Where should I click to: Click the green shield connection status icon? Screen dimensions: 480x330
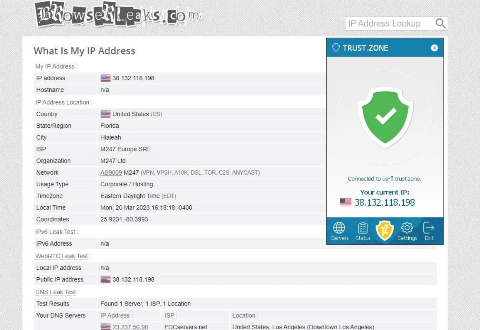pyautogui.click(x=385, y=118)
